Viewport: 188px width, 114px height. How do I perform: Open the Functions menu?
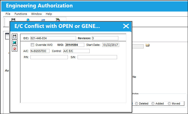(21, 14)
